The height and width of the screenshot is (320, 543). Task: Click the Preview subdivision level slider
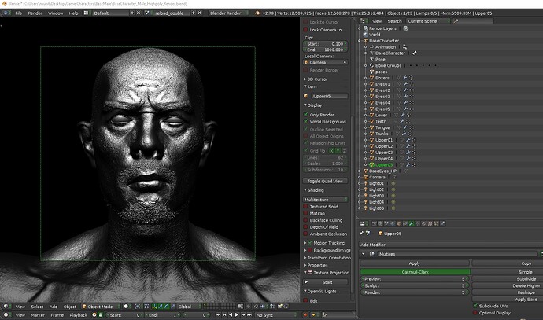coord(415,279)
